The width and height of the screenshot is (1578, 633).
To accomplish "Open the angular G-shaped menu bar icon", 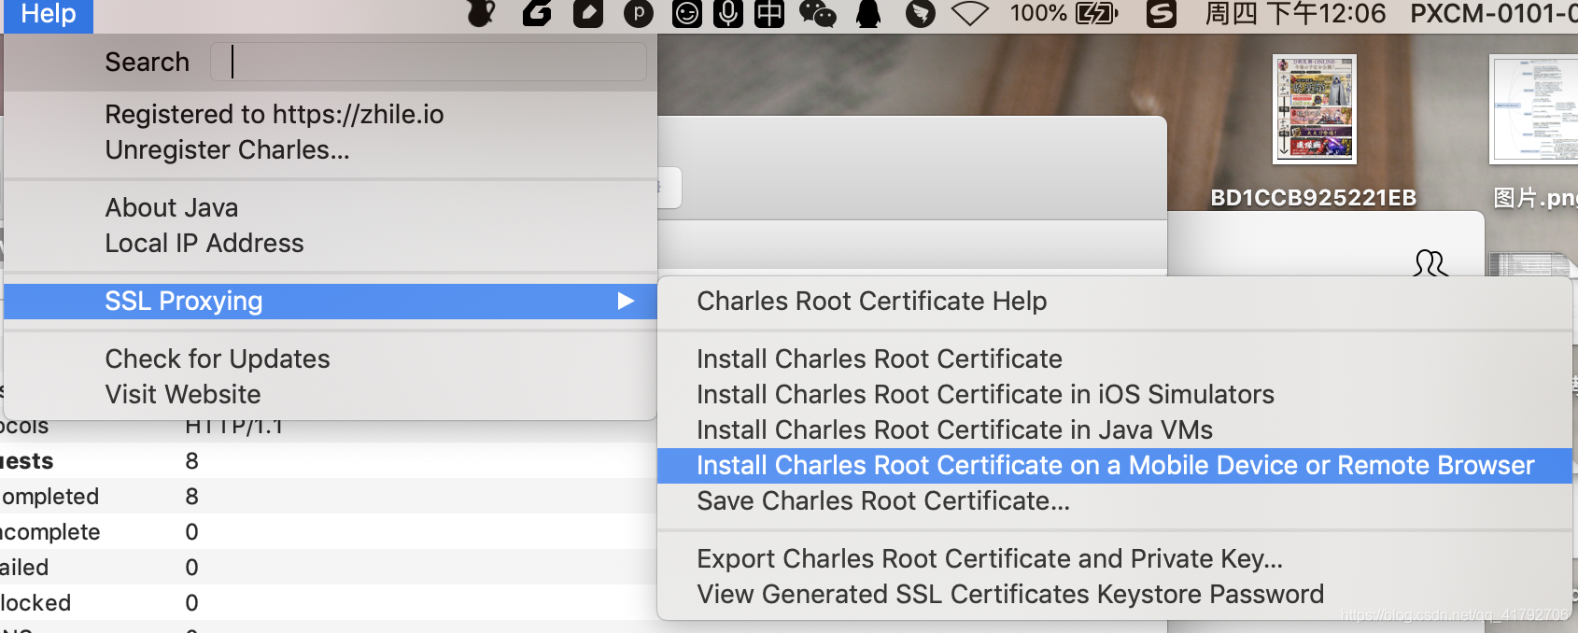I will pos(537,13).
